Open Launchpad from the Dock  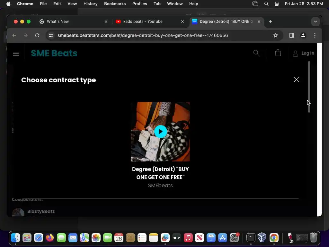27,238
